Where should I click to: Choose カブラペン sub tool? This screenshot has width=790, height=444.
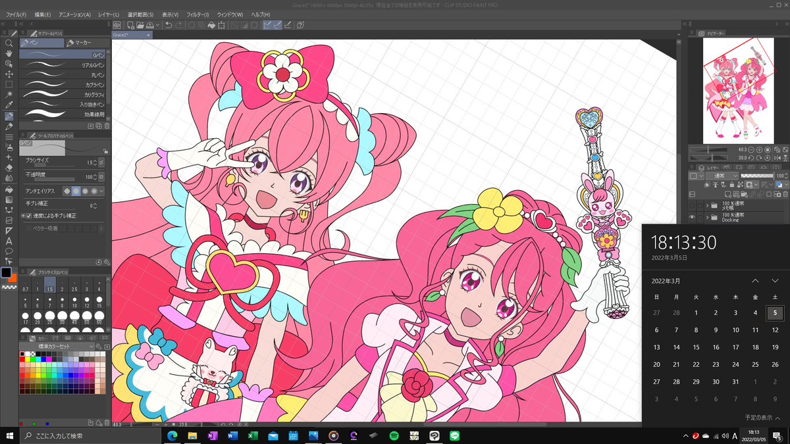pos(63,85)
